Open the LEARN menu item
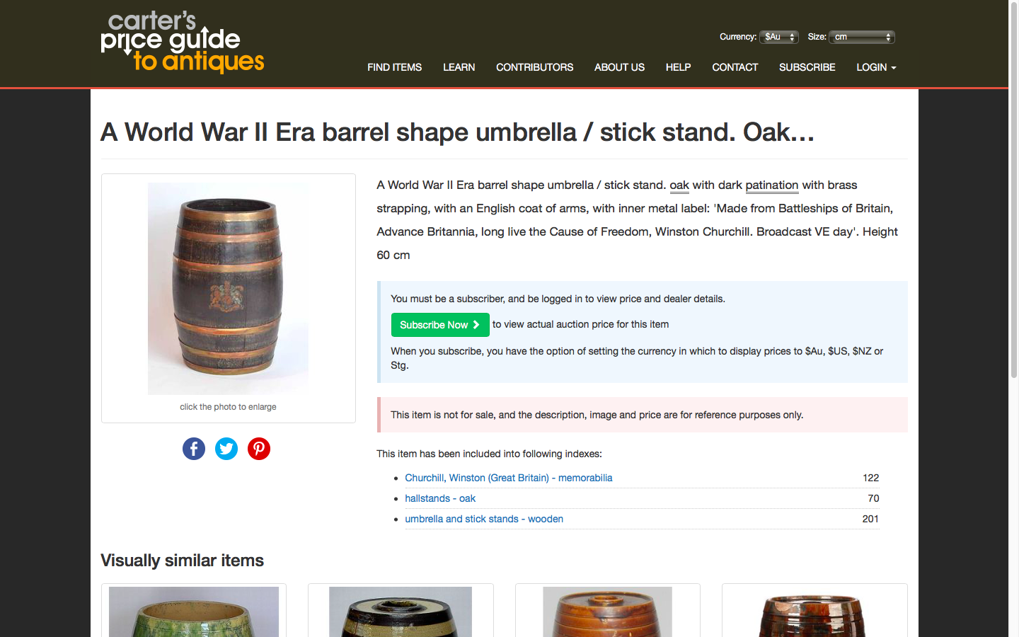This screenshot has height=637, width=1019. [459, 67]
